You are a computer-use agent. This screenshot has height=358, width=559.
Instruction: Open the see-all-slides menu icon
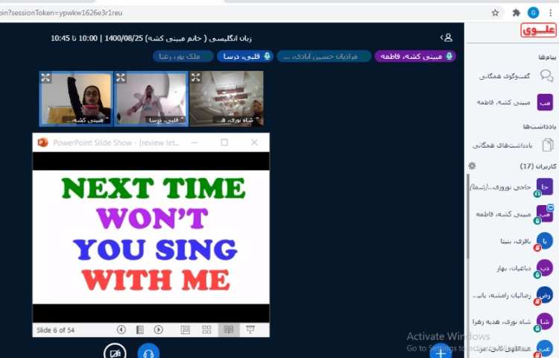[140, 330]
